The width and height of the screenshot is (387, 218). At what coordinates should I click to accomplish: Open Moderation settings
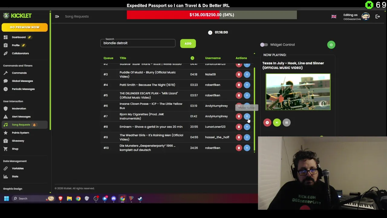pos(19,108)
